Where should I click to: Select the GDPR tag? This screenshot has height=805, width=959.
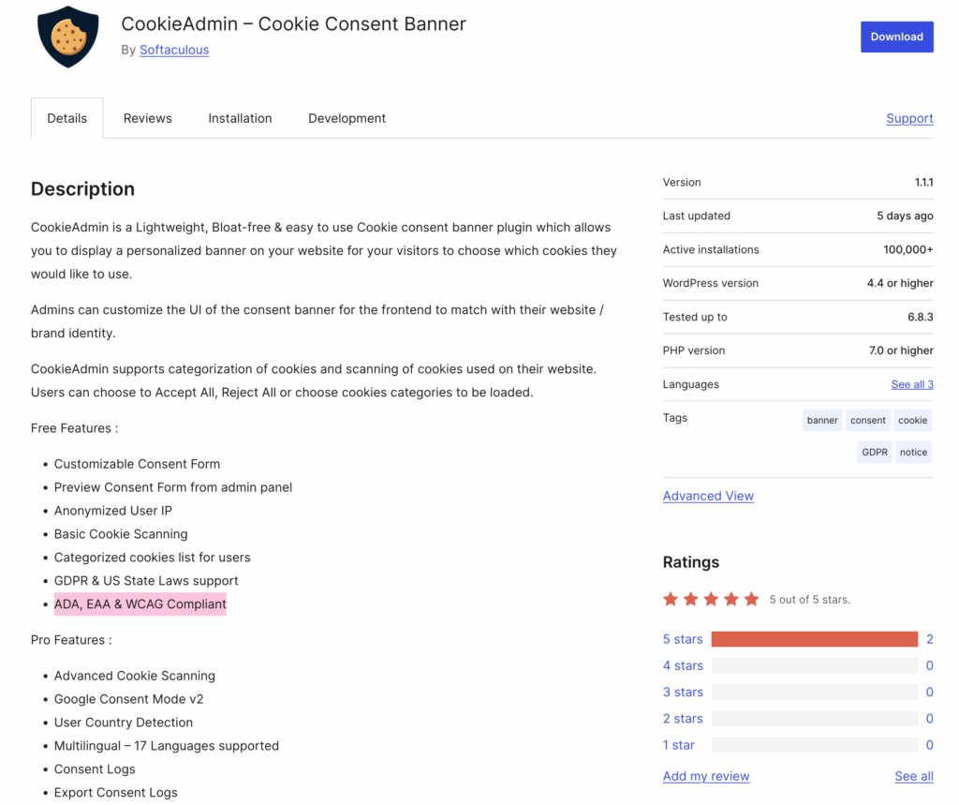coord(875,452)
